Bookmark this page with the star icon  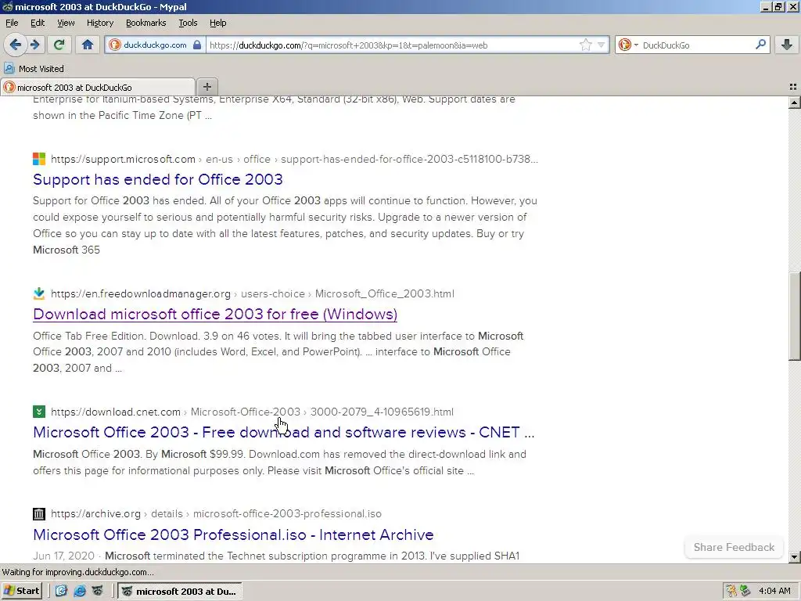(585, 45)
